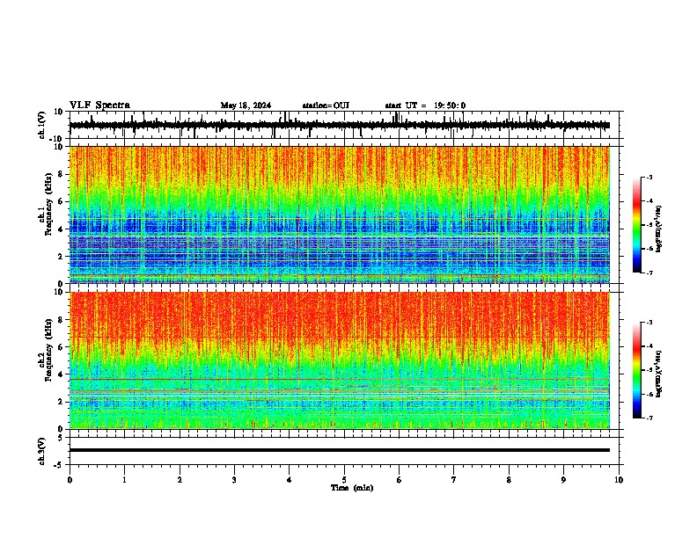Screen dimensions: 697x538
Task: Click the ch.1 spectrogram plot
Action: pos(340,214)
